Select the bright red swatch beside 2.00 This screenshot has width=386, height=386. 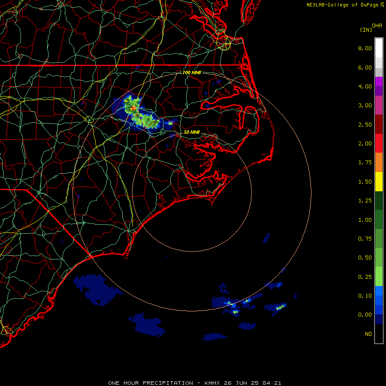pyautogui.click(x=379, y=143)
